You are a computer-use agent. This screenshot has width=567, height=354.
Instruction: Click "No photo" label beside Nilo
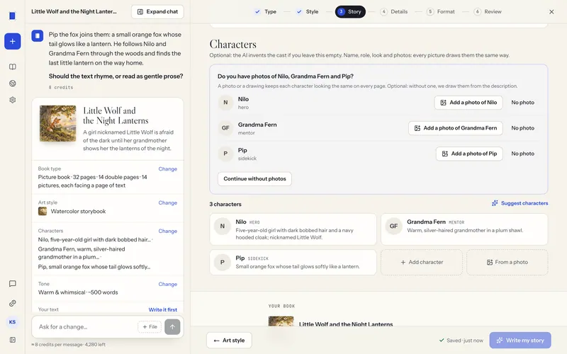point(522,103)
